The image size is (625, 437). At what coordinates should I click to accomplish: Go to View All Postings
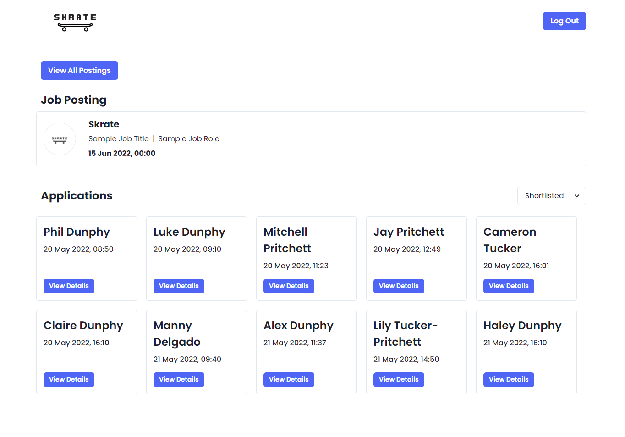(x=79, y=71)
